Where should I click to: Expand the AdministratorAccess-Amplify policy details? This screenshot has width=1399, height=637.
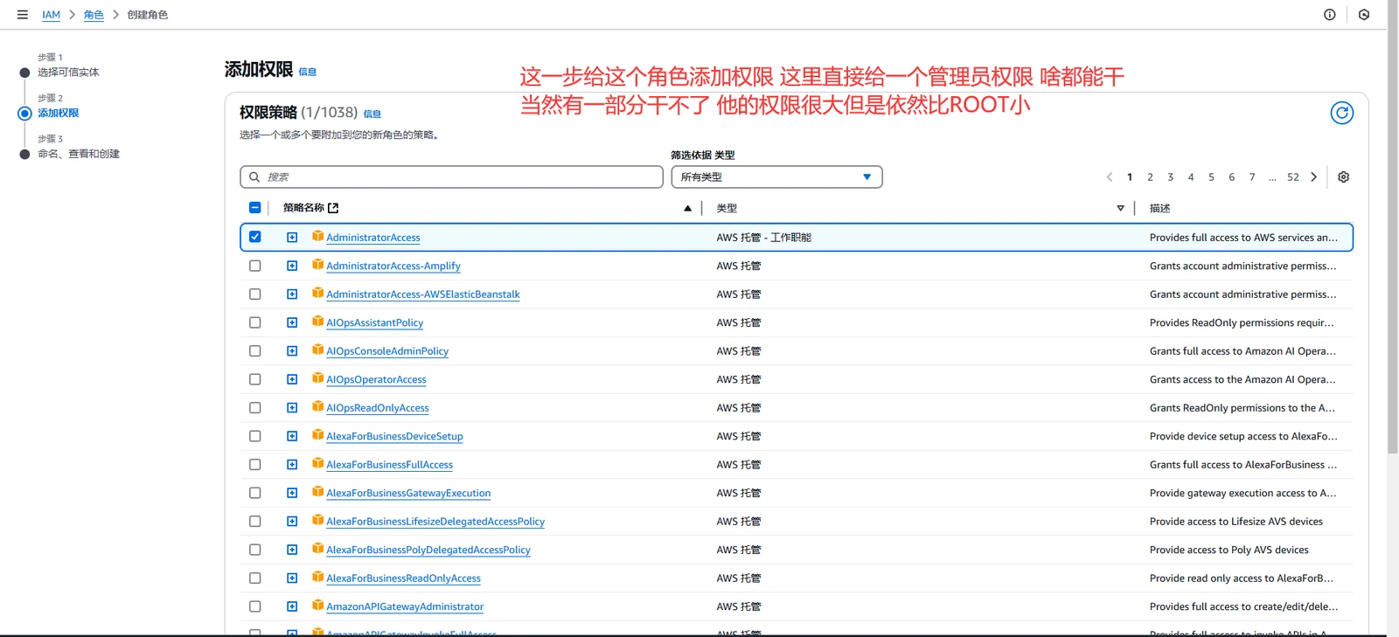292,266
